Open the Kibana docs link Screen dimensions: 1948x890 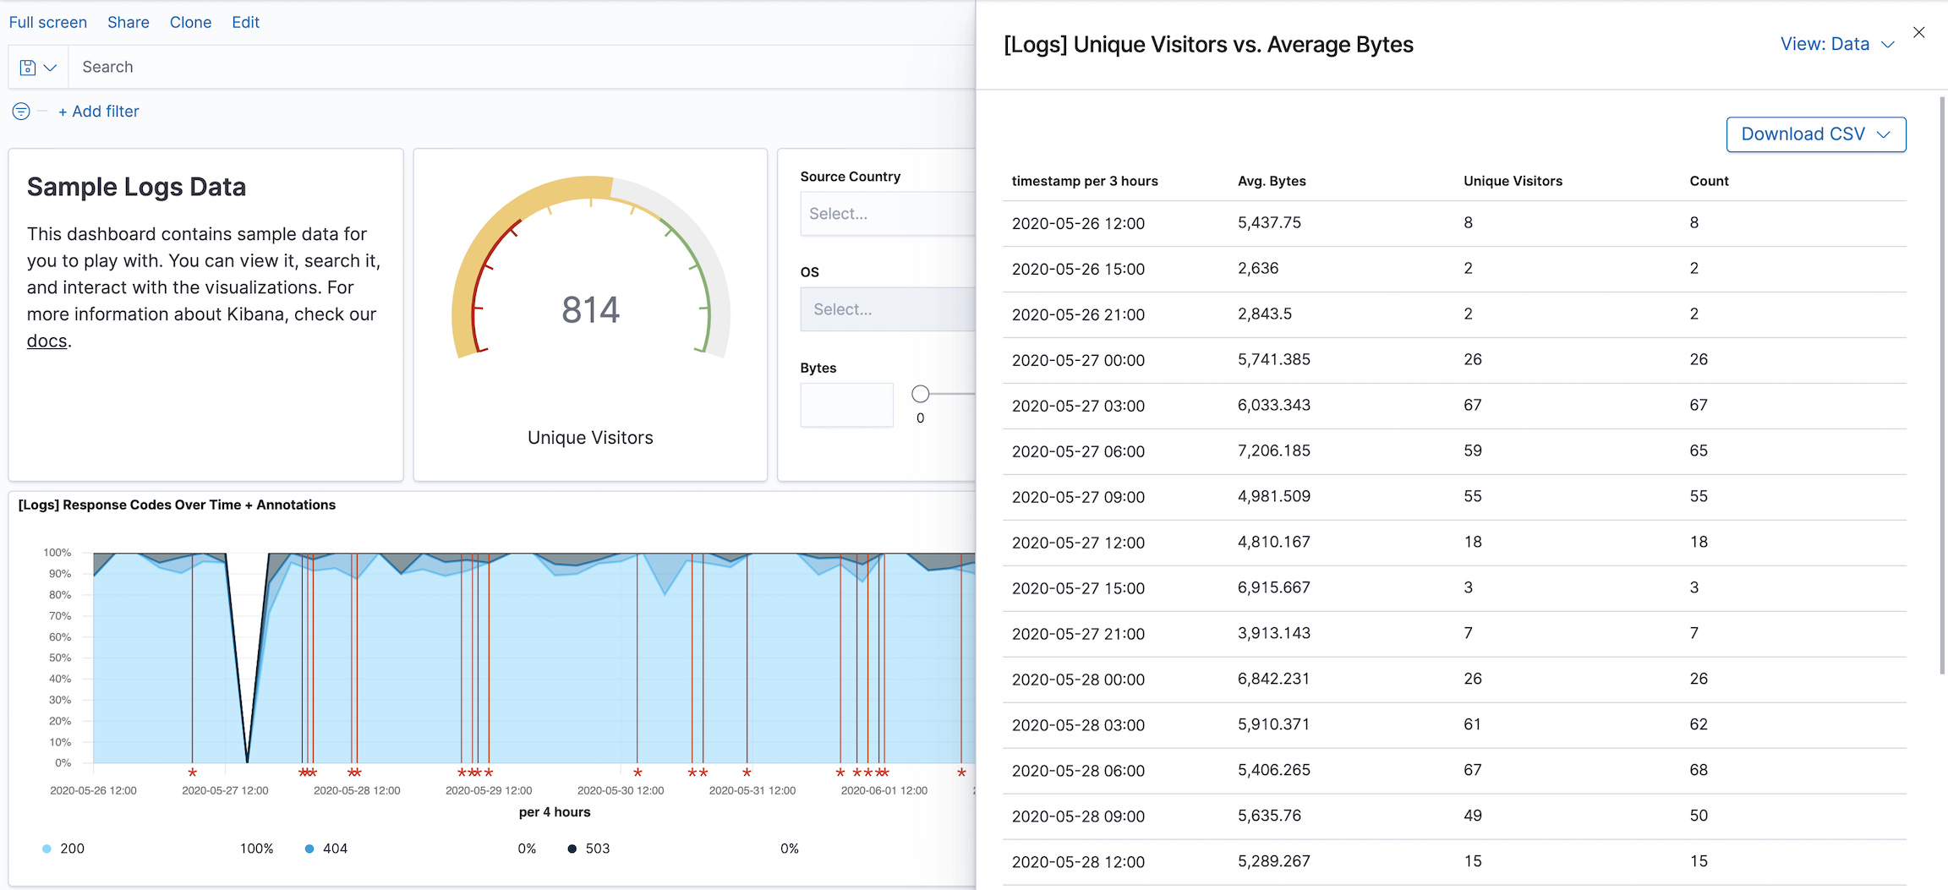click(47, 341)
